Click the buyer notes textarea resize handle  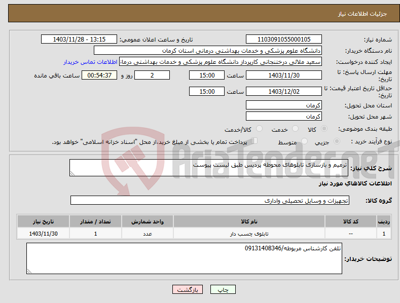[29, 271]
